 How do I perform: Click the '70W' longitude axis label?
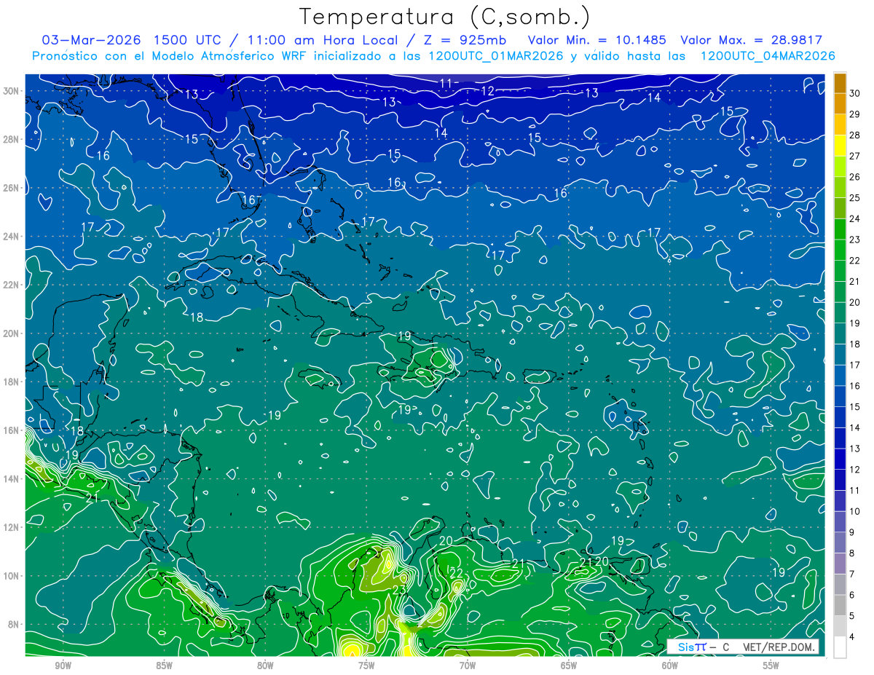(x=468, y=665)
